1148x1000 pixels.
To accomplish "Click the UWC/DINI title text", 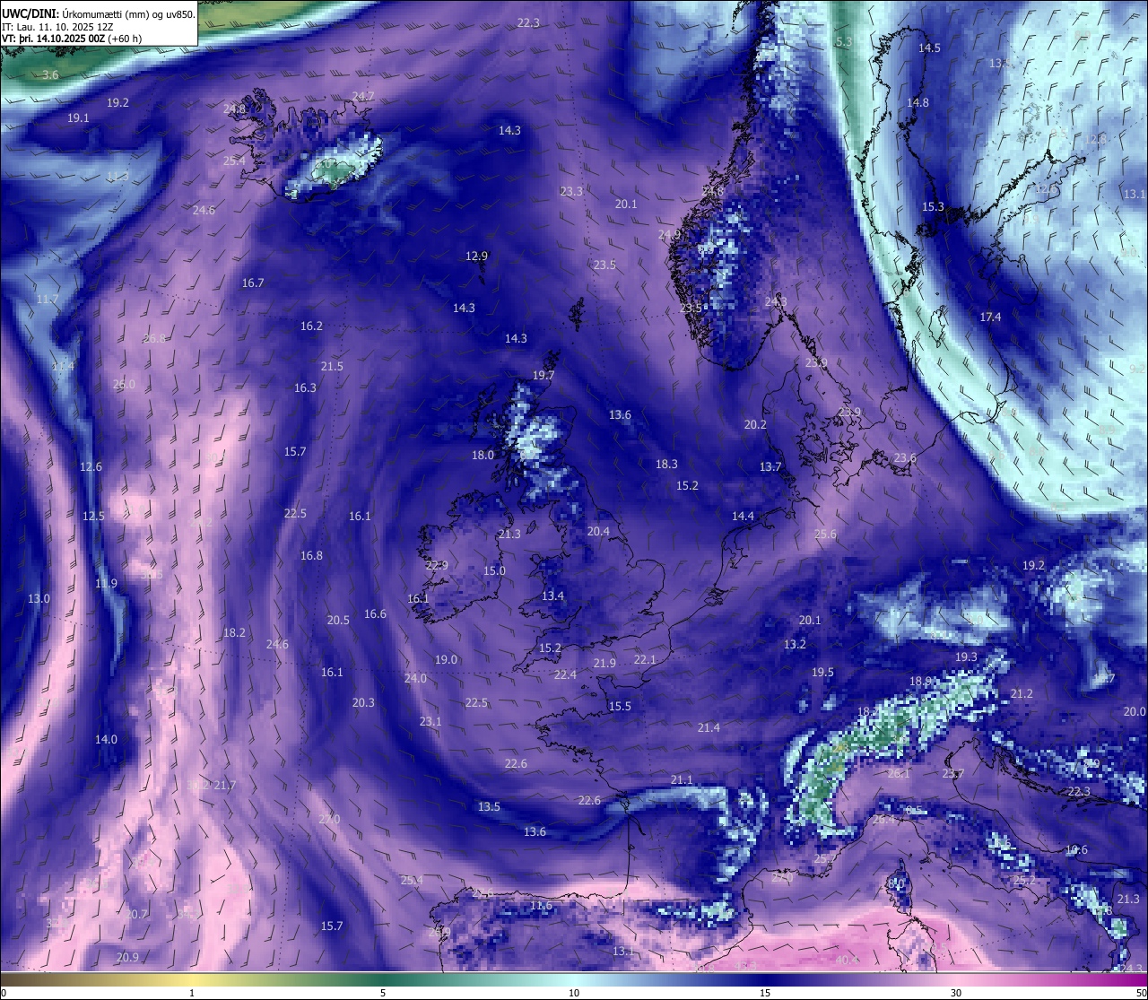I will (30, 13).
